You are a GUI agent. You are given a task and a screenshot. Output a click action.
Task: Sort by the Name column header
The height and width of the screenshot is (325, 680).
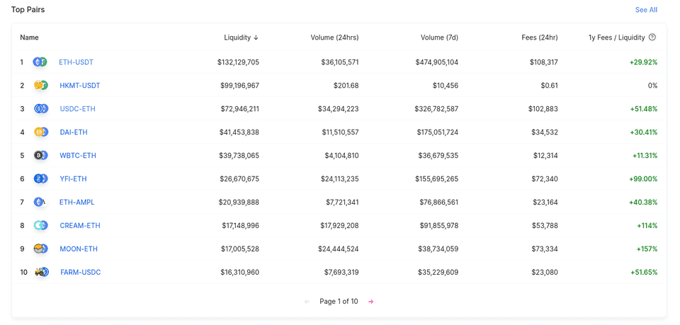[29, 38]
